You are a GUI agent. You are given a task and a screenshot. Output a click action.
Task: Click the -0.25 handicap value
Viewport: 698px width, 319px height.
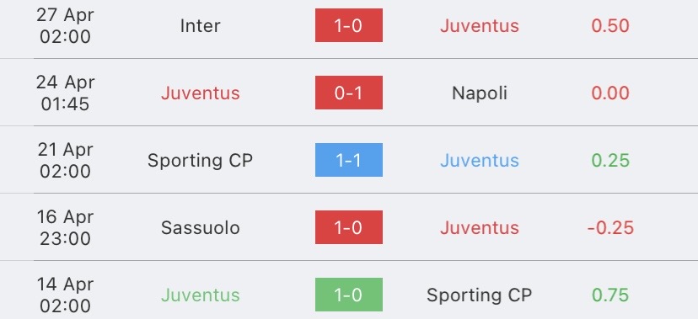click(x=610, y=228)
